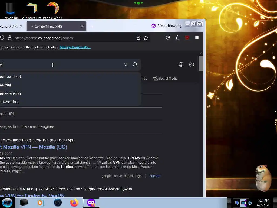Select the Firefox private window taskbar icon
The width and height of the screenshot is (277, 208).
[91, 203]
